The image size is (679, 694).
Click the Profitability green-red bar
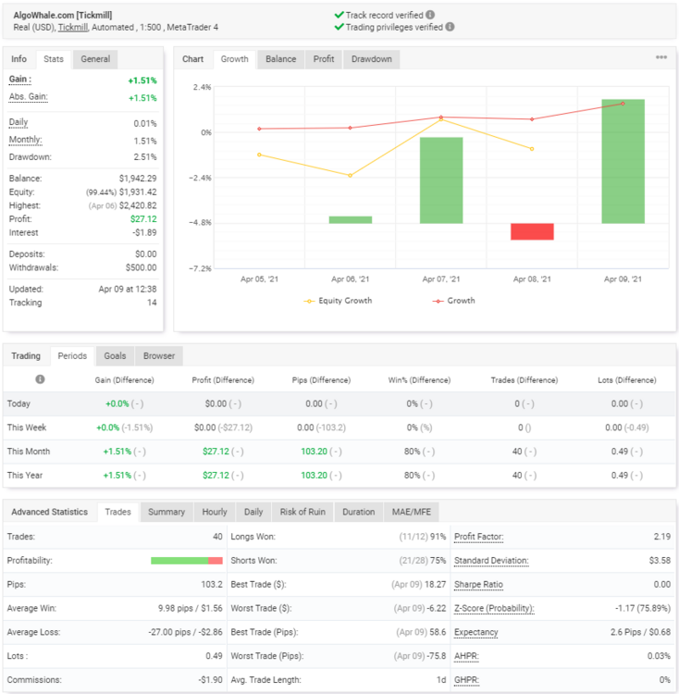pyautogui.click(x=187, y=561)
